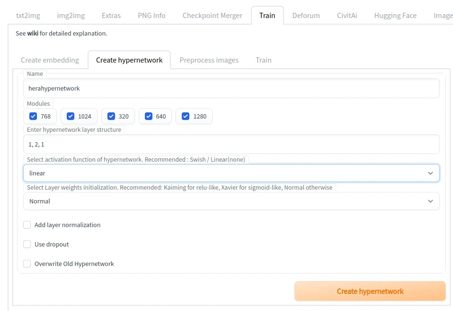Go to the PNG Info tab
This screenshot has height=311, width=453.
(151, 15)
